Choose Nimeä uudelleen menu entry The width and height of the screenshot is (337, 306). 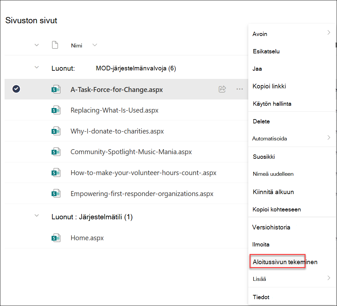coord(273,174)
